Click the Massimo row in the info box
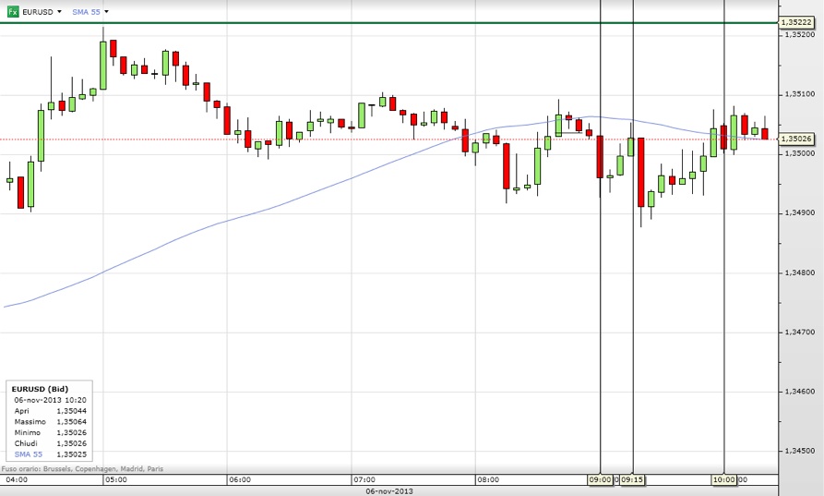 [x=50, y=421]
